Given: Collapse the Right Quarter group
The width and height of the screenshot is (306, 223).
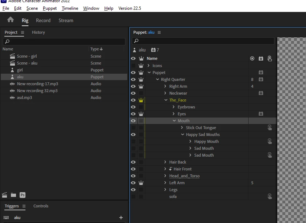Looking at the screenshot, I should 157,79.
